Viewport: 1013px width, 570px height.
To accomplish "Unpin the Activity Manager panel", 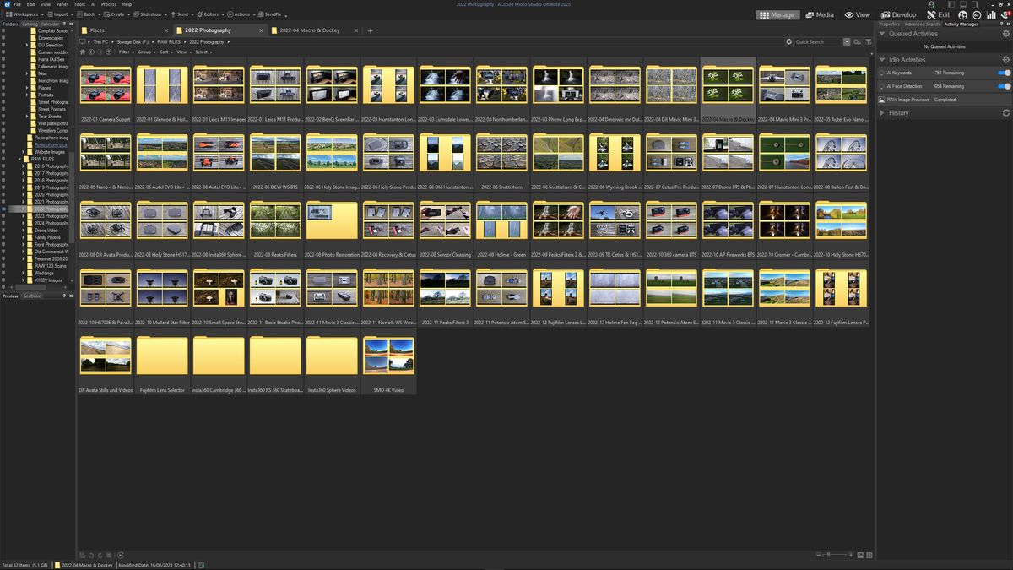I will (1001, 24).
